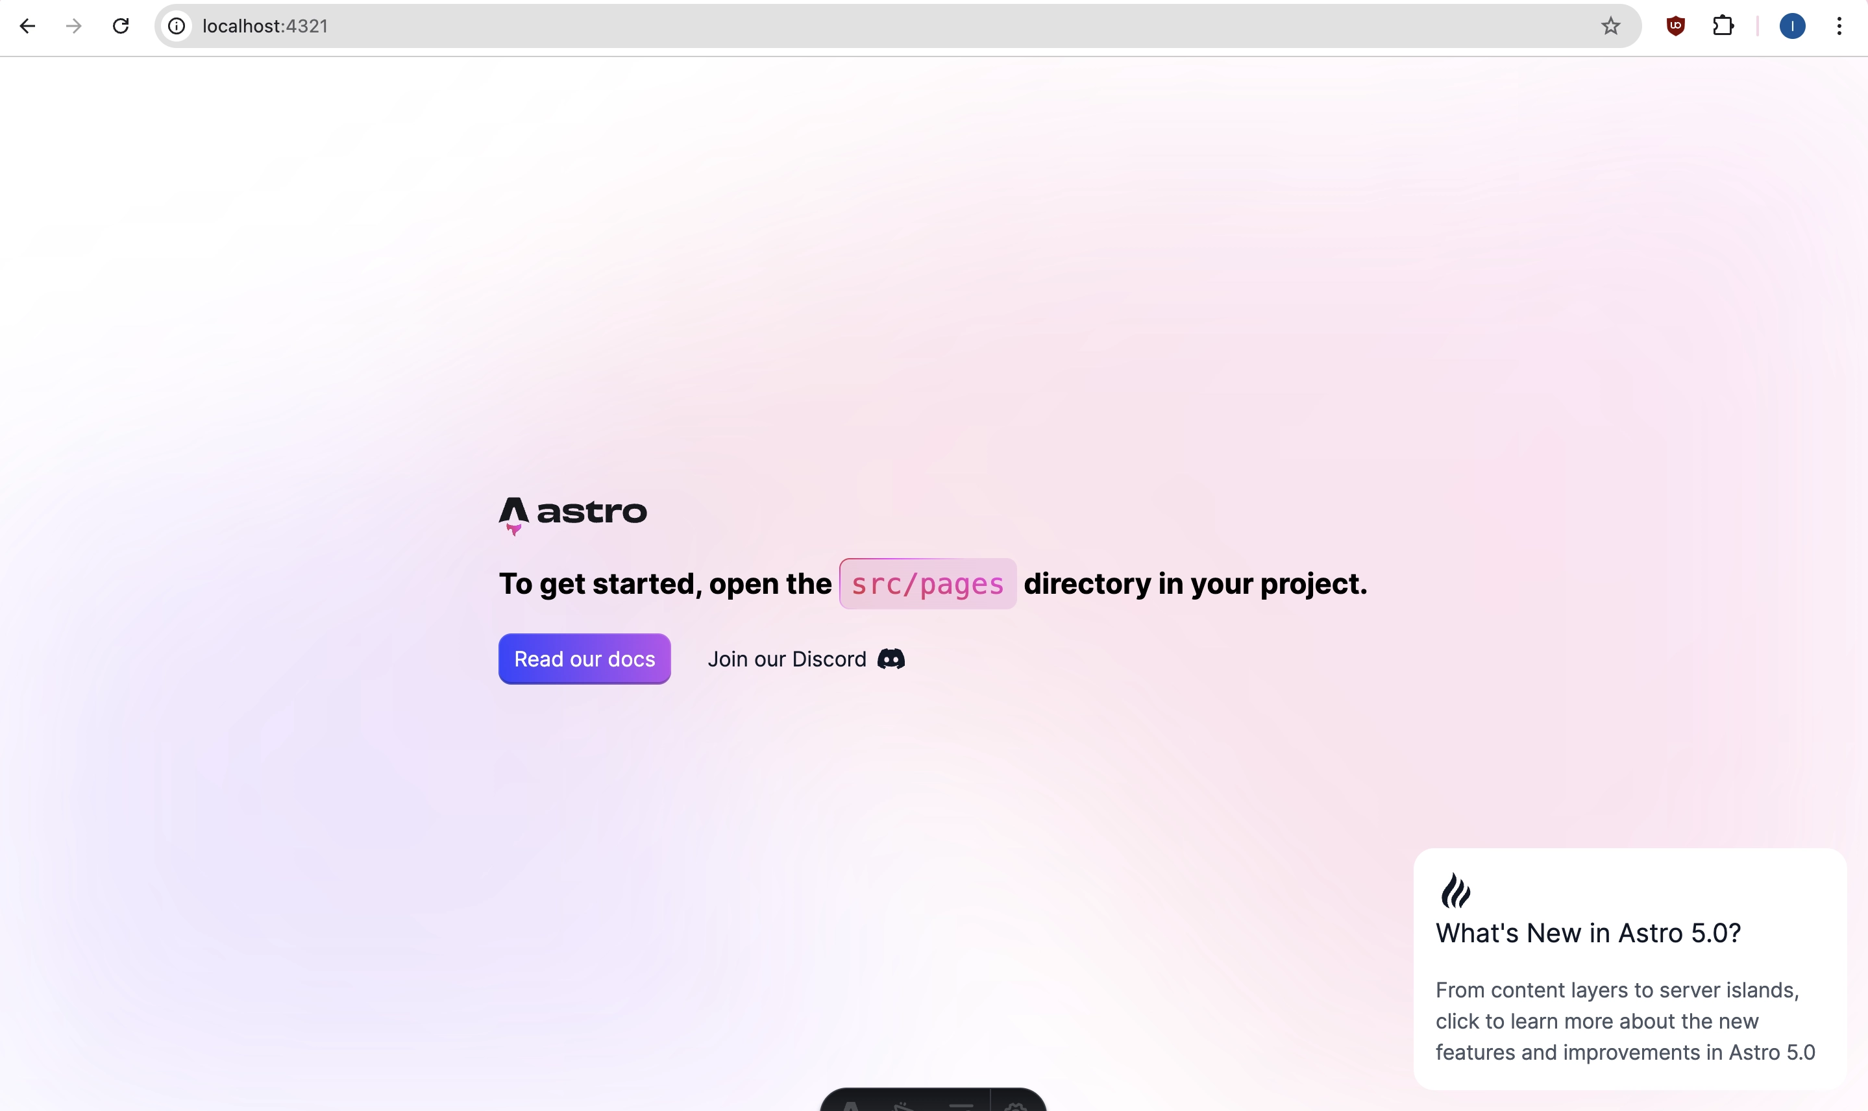Viewport: 1868px width, 1111px height.
Task: Click the src/pages code snippet
Action: [926, 583]
